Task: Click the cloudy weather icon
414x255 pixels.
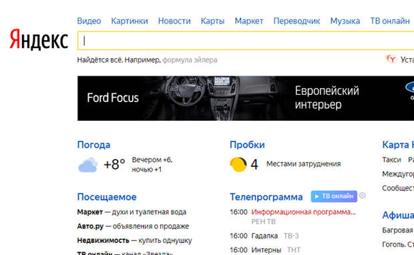Action: 88,165
